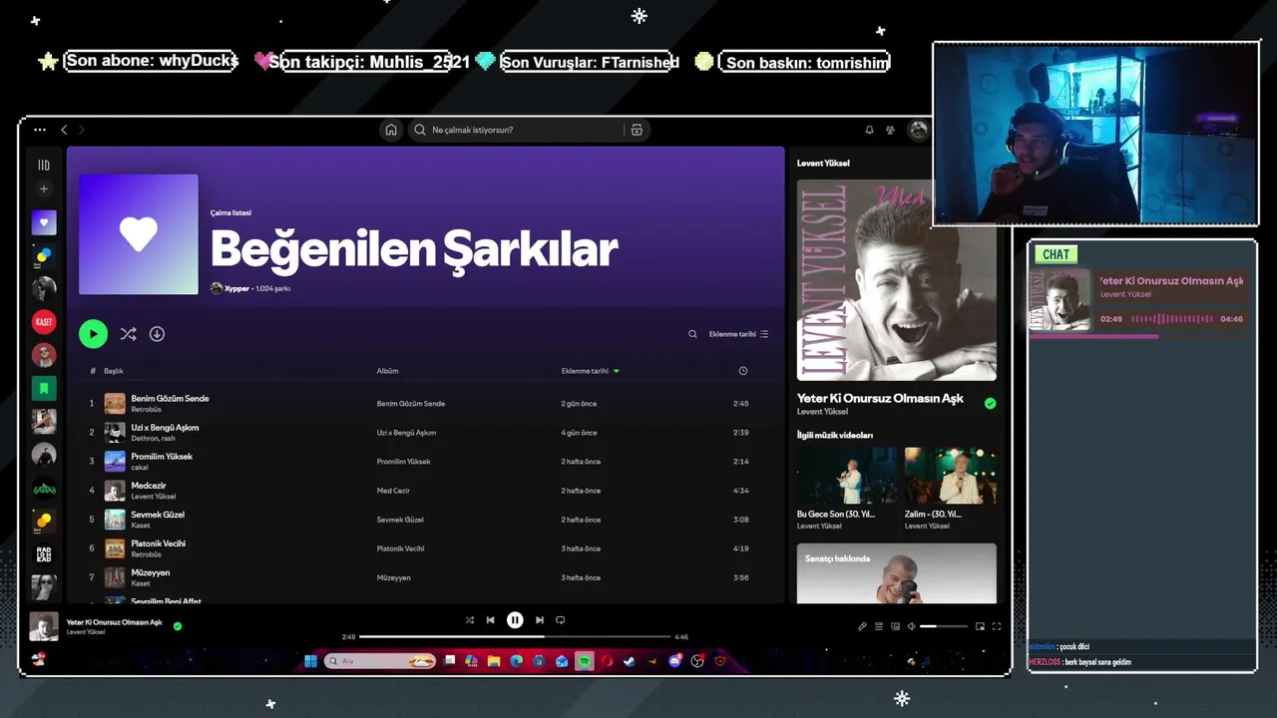Create a playlist with plus button
The height and width of the screenshot is (718, 1277).
click(x=44, y=189)
